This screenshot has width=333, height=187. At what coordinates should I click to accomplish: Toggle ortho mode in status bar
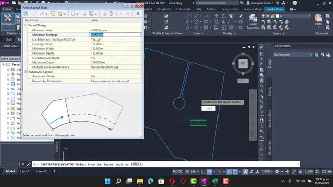point(203,171)
